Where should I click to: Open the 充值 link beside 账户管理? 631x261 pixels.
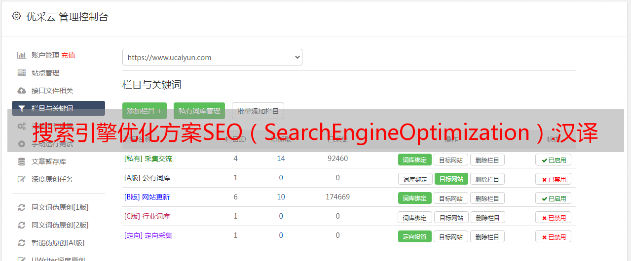(68, 55)
